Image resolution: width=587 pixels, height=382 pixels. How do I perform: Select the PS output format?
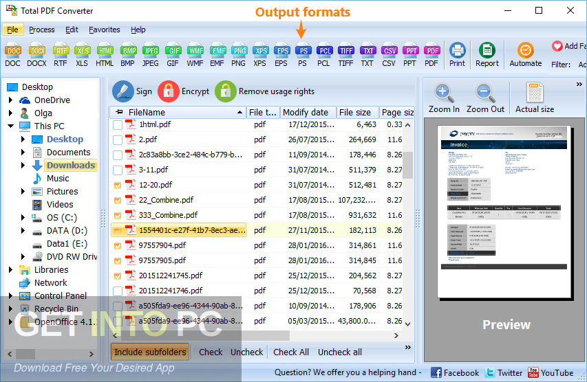303,56
